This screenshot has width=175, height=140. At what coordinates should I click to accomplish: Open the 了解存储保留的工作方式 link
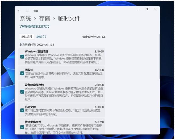coord(34,27)
